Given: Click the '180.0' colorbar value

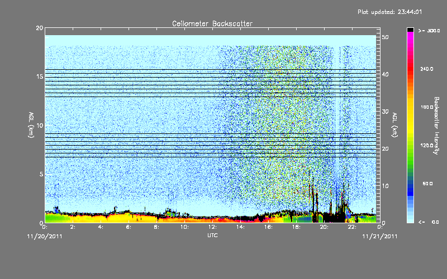Looking at the screenshot, I should click(x=427, y=107).
